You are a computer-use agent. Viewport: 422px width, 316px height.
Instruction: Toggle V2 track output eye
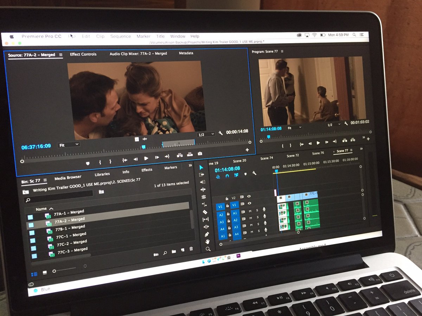[x=249, y=196]
